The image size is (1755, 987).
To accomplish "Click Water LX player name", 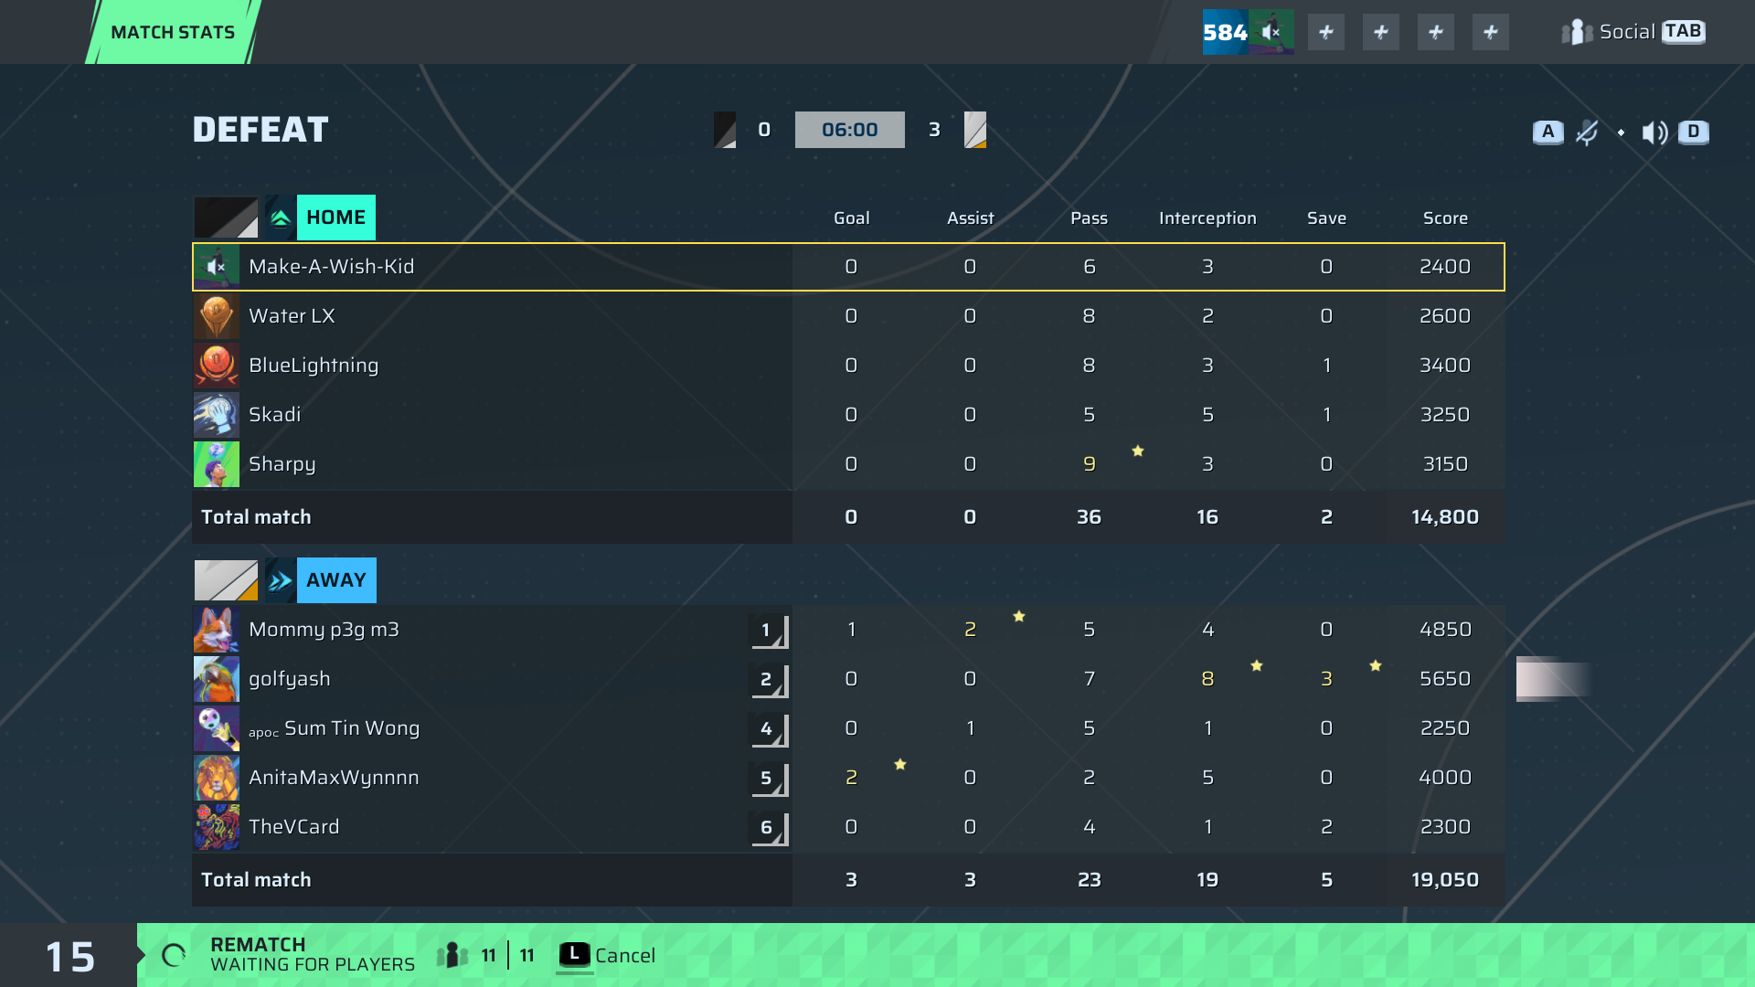I will coord(292,316).
